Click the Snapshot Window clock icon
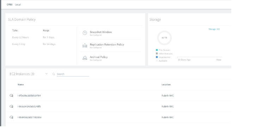The width and height of the screenshot is (261, 130). pyautogui.click(x=85, y=33)
